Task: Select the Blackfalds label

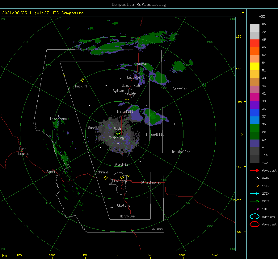Action: pyautogui.click(x=131, y=85)
